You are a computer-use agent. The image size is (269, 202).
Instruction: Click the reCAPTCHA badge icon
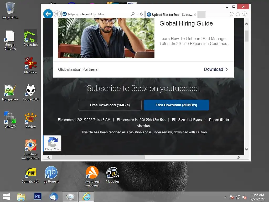[x=53, y=142]
